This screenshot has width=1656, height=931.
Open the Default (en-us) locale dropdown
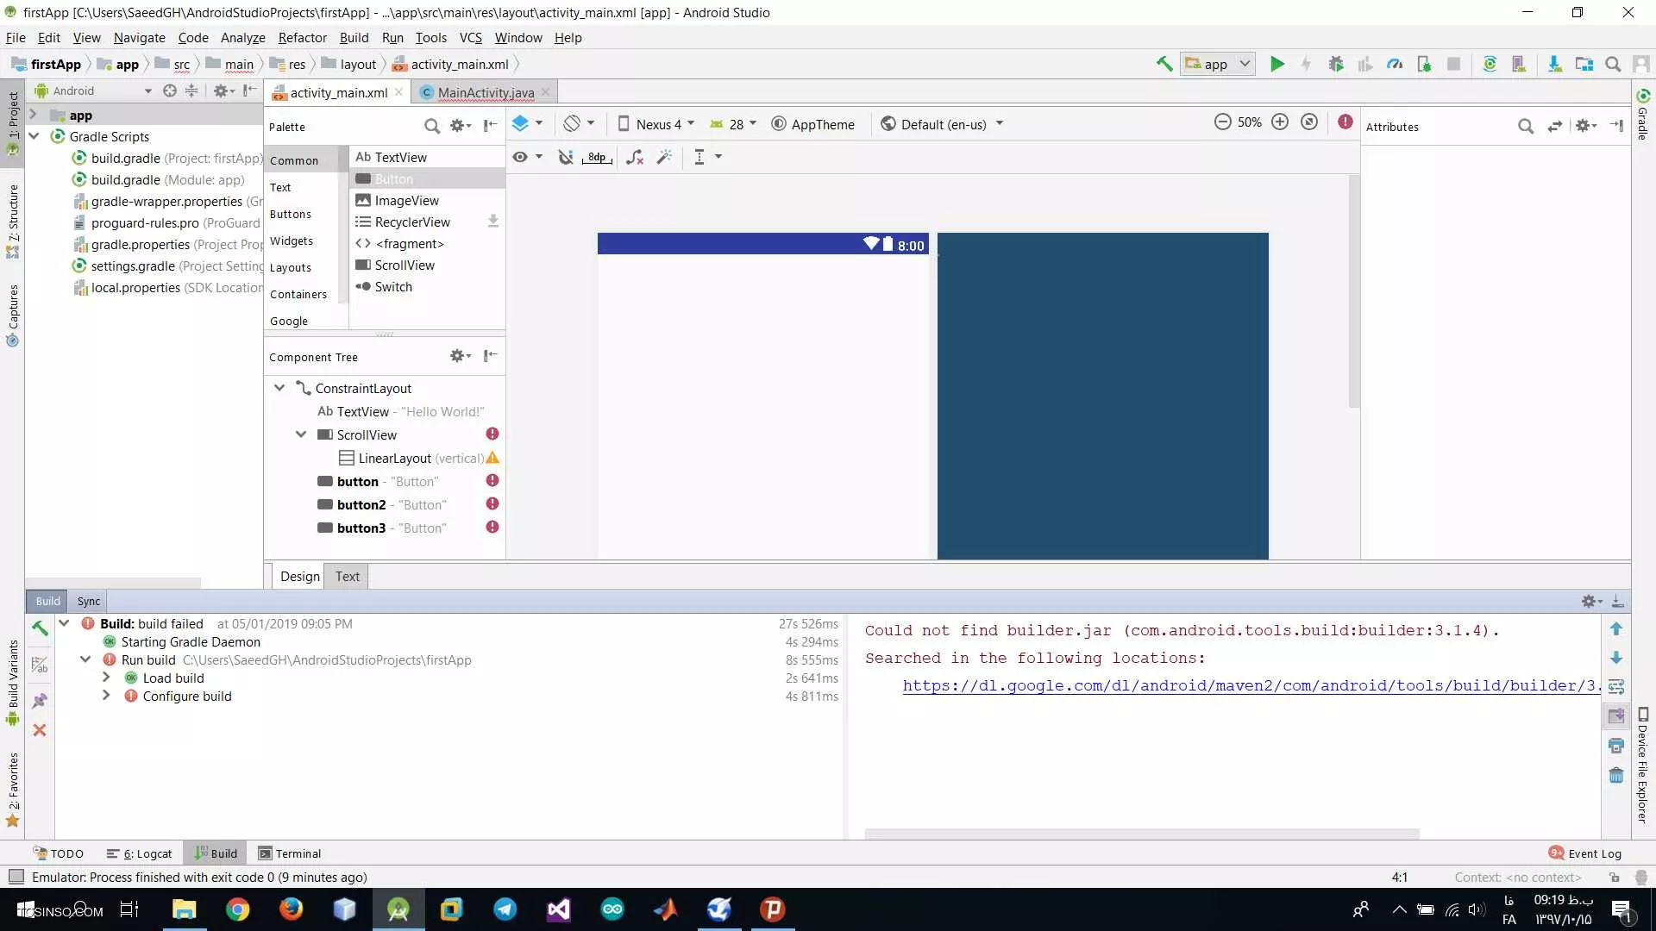942,124
